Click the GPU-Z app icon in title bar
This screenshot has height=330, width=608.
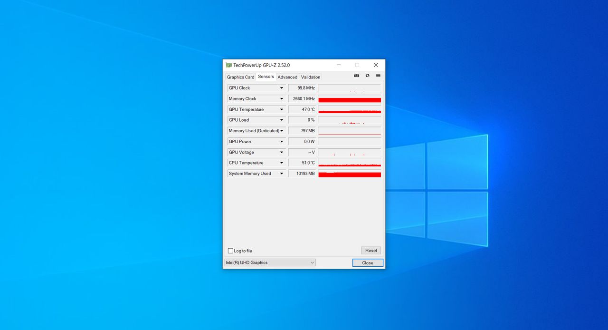click(228, 65)
